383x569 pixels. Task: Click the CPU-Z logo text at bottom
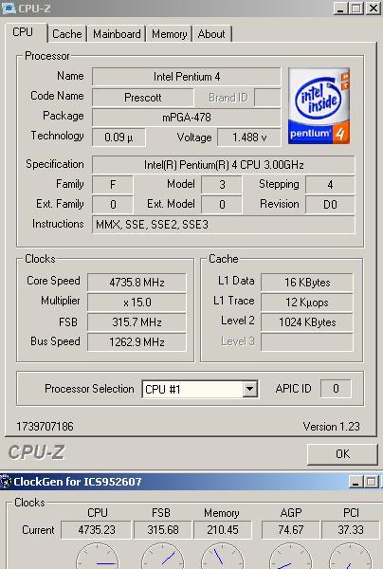36,452
